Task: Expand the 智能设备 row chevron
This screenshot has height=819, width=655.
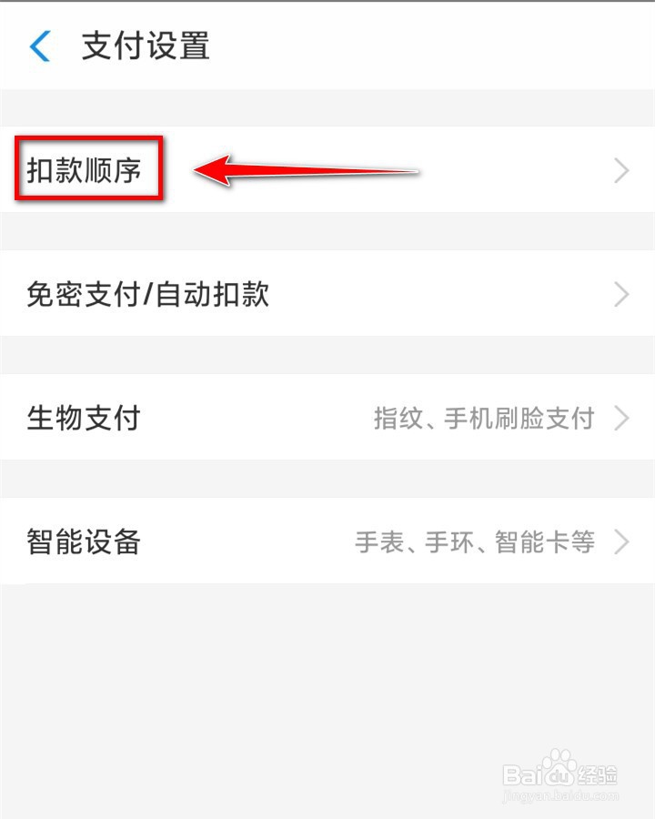Action: 621,541
